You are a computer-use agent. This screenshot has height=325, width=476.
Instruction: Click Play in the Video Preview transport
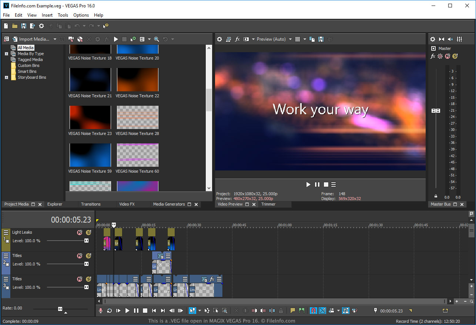coord(308,184)
